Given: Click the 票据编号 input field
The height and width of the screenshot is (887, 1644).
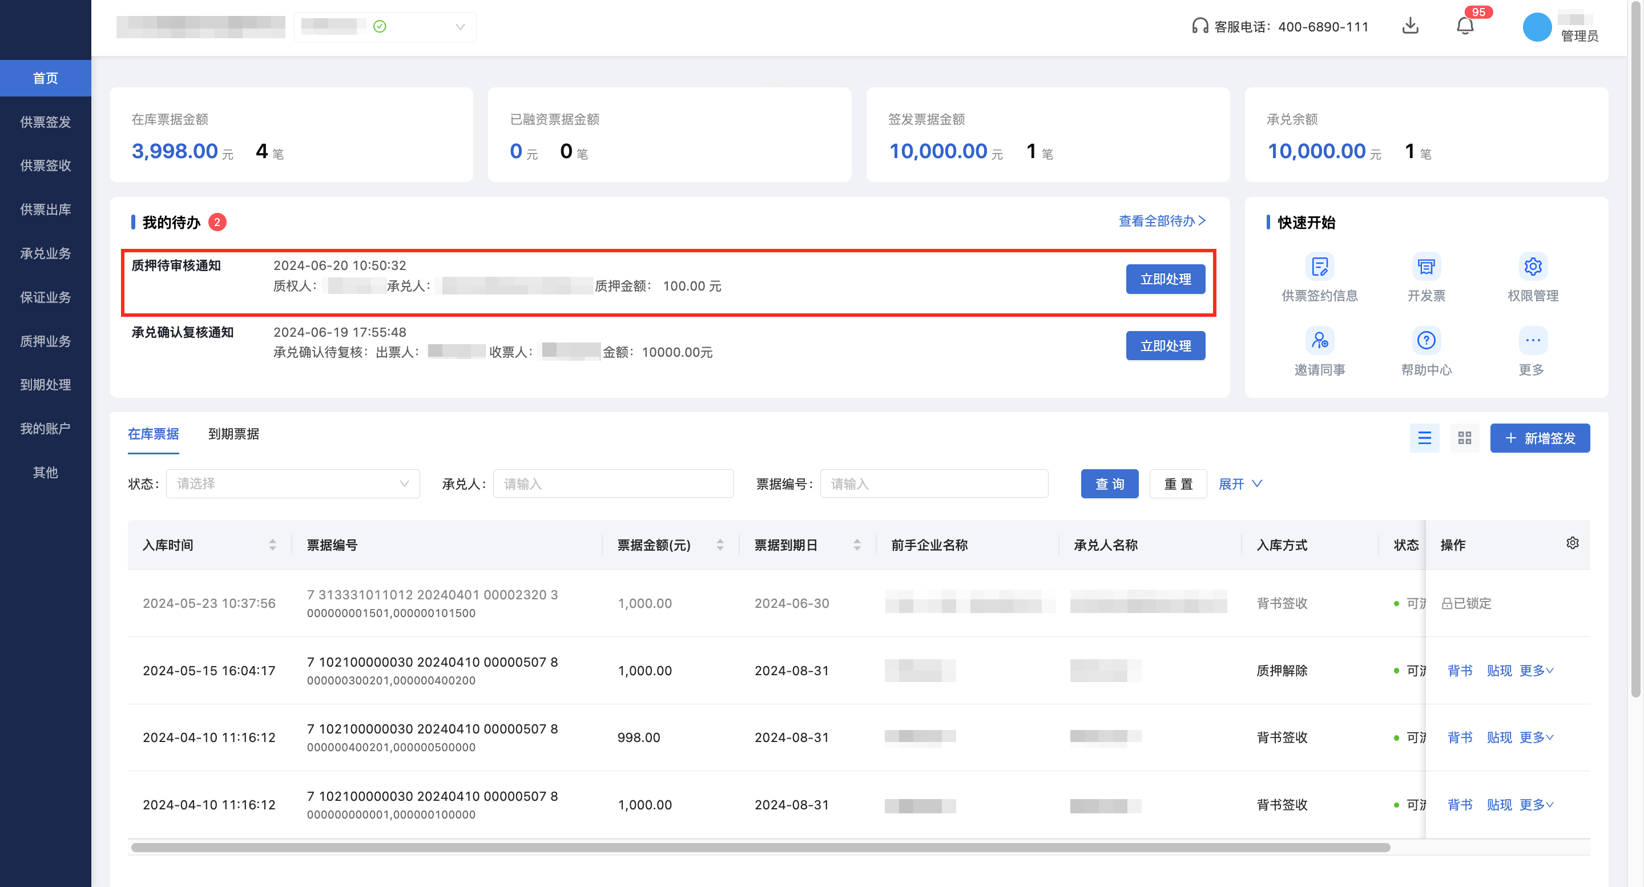Looking at the screenshot, I should click(933, 483).
